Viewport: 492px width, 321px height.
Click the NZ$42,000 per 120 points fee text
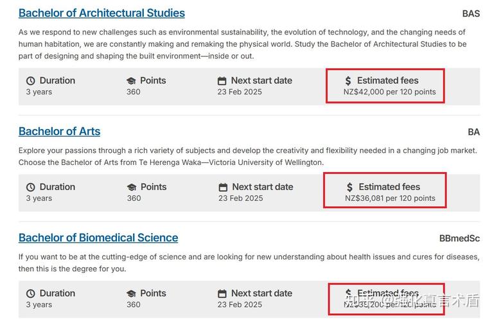[389, 92]
